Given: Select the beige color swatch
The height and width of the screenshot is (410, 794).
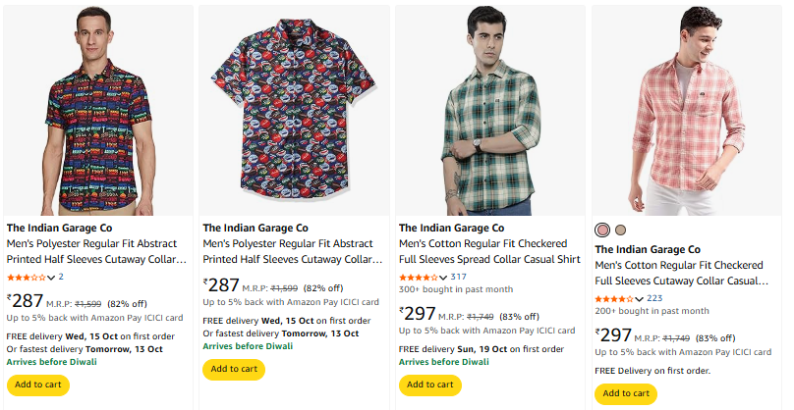Looking at the screenshot, I should [620, 230].
